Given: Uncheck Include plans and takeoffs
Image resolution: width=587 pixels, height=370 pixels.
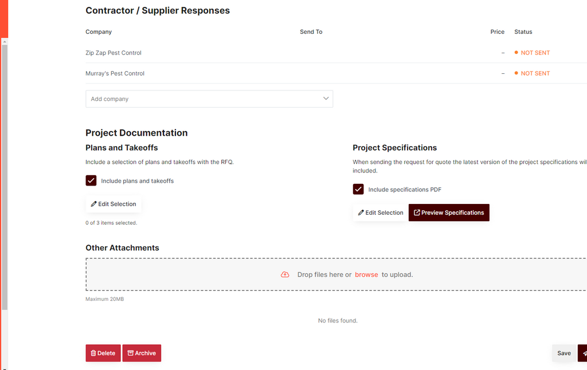Looking at the screenshot, I should point(91,181).
